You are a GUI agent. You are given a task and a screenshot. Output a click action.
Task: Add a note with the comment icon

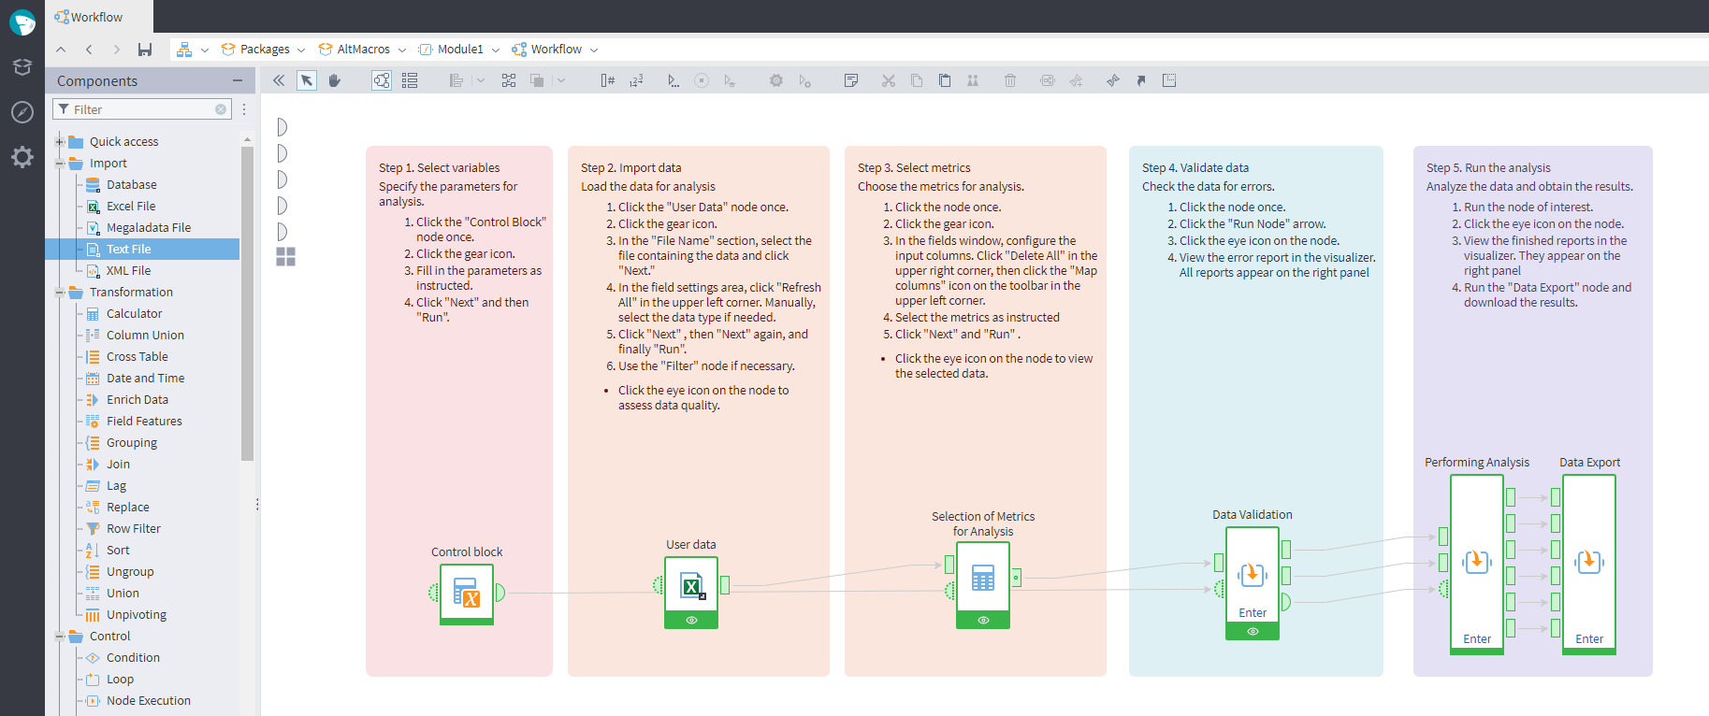coord(850,81)
